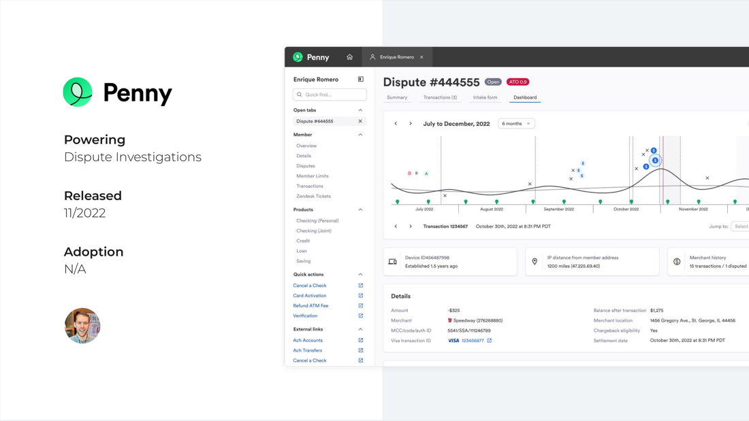
Task: Click the sidebar collapse icon beside Enrique Romero
Action: 360,79
